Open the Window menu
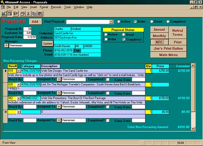 click(x=79, y=7)
